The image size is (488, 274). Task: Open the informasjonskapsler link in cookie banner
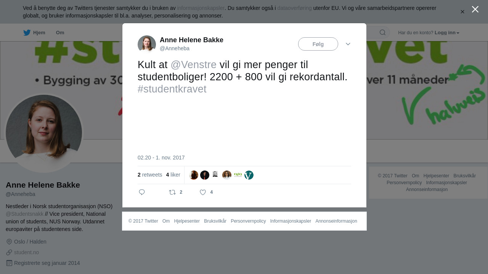click(x=201, y=8)
